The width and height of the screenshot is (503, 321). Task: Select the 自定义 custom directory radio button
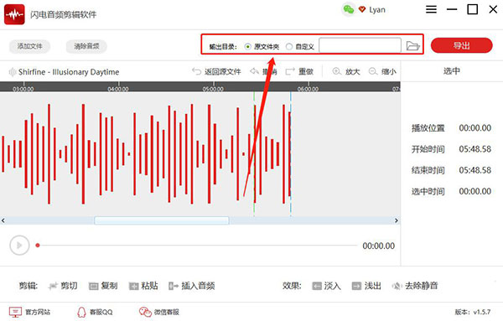289,47
